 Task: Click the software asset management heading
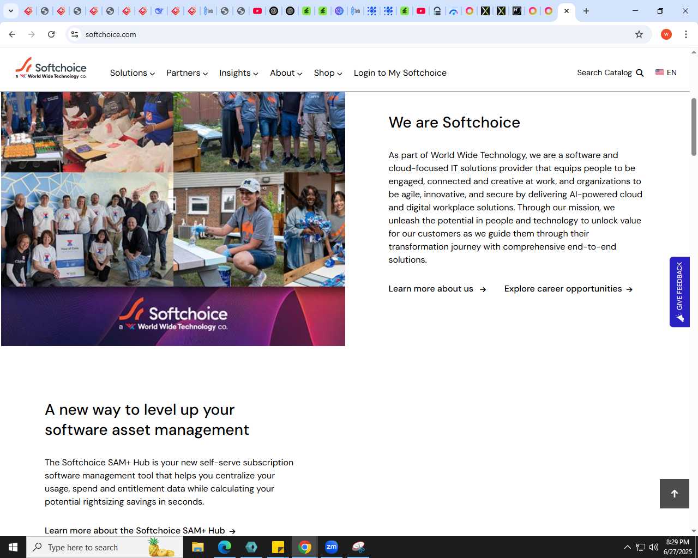[147, 420]
